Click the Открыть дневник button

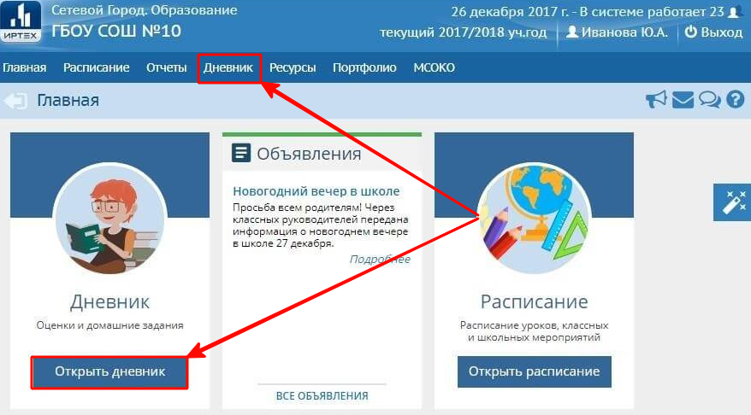click(109, 372)
